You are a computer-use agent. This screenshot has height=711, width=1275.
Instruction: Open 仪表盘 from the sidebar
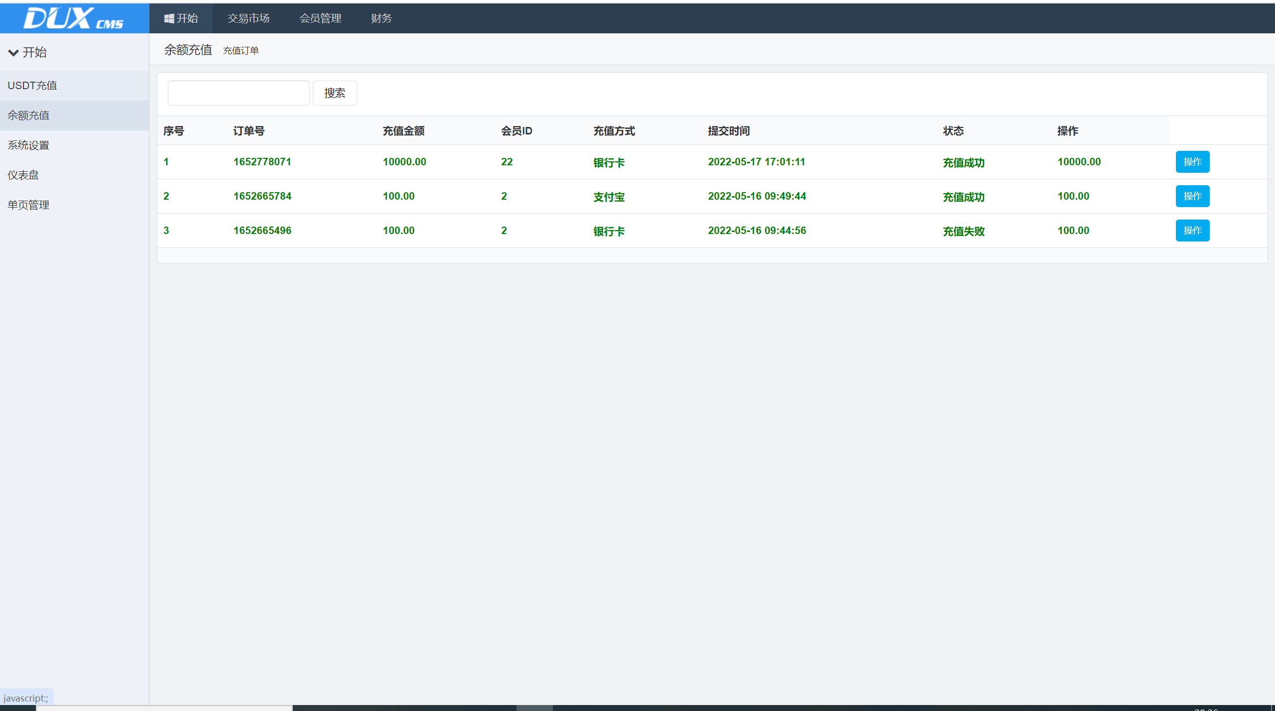point(23,175)
